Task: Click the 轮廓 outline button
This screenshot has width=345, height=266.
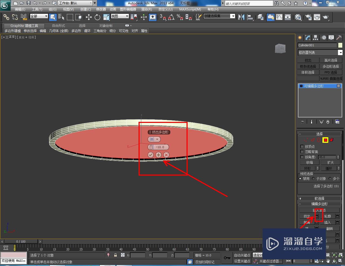Action: point(328,216)
